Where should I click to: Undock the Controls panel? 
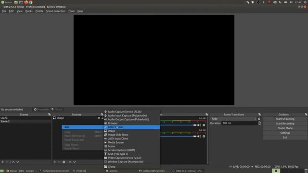point(306,114)
